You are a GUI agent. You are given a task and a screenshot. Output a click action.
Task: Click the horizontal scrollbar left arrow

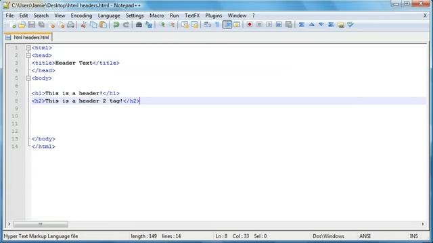9,224
